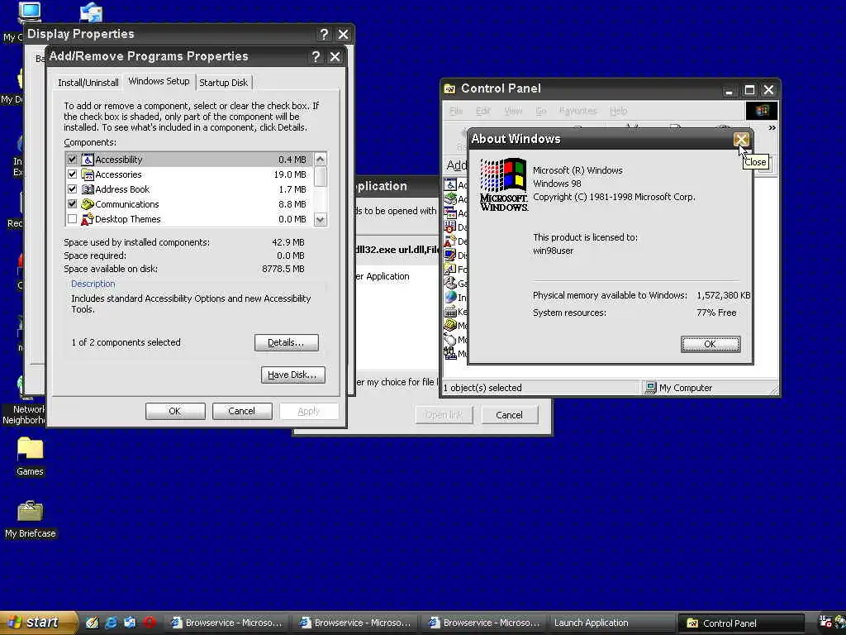Click the Description label in Windows Setup
Viewport: 846px width, 635px height.
[x=93, y=284]
